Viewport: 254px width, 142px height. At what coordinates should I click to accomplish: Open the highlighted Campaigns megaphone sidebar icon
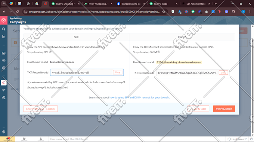click(x=4, y=83)
